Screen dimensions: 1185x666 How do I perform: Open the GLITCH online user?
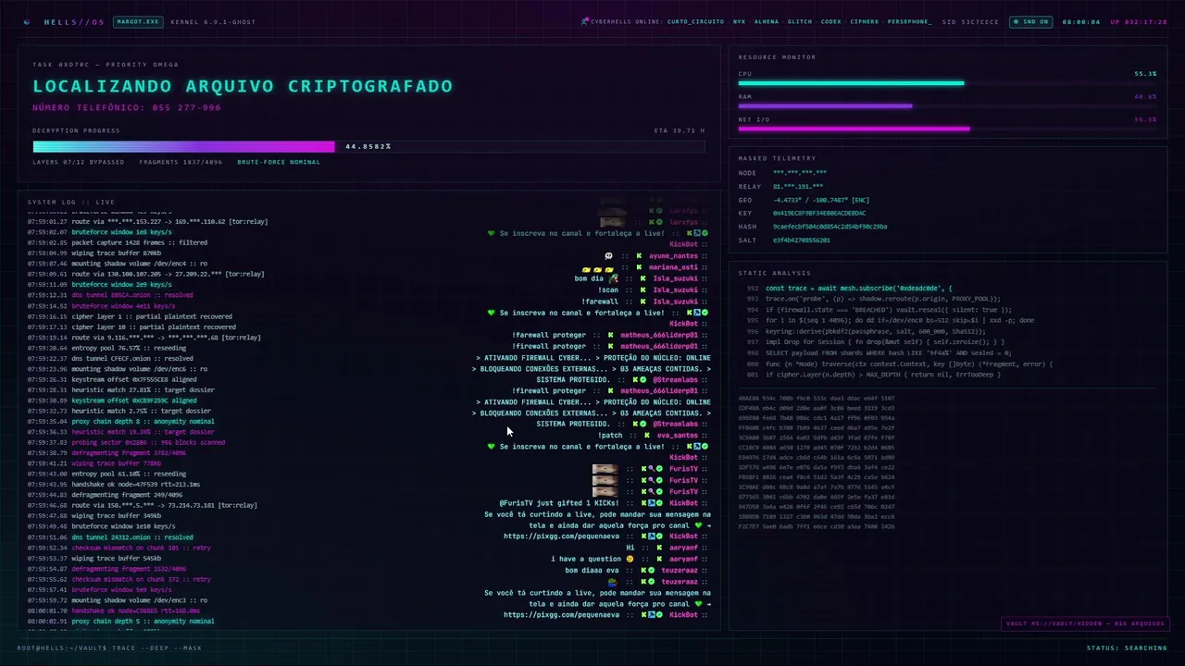[800, 21]
